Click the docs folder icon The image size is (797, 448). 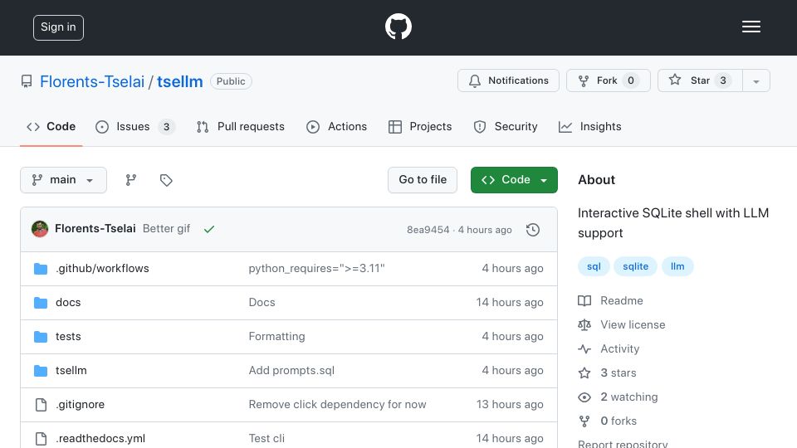pyautogui.click(x=41, y=303)
